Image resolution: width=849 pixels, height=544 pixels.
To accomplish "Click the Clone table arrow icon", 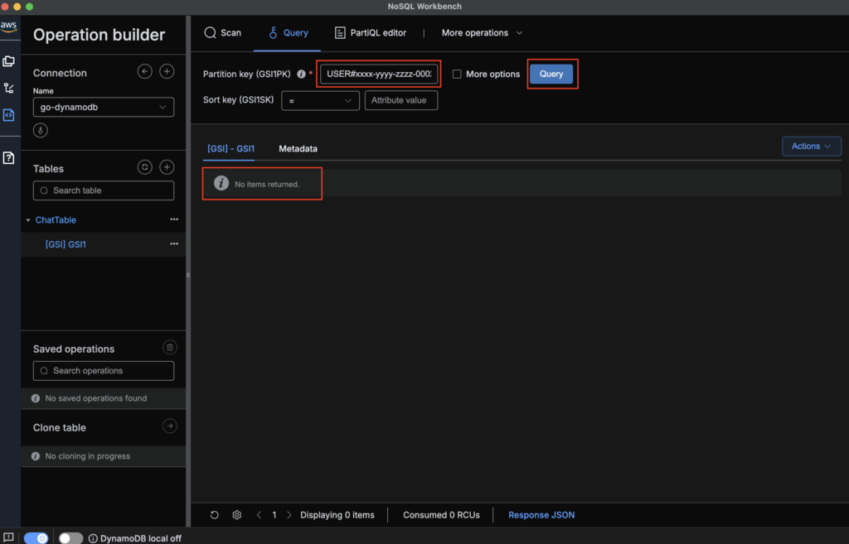I will (169, 426).
